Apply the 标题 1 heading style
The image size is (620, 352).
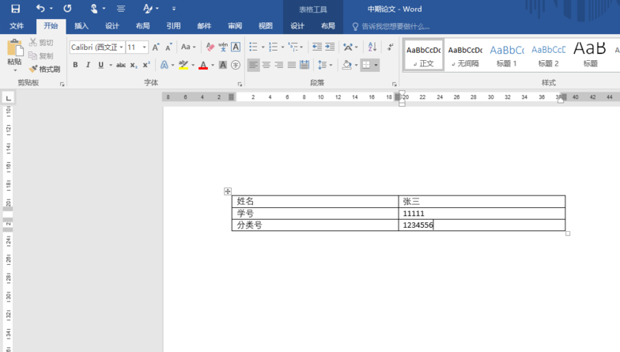[x=506, y=54]
